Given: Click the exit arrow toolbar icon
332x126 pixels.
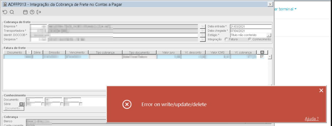Looking at the screenshot, I should point(39,12).
